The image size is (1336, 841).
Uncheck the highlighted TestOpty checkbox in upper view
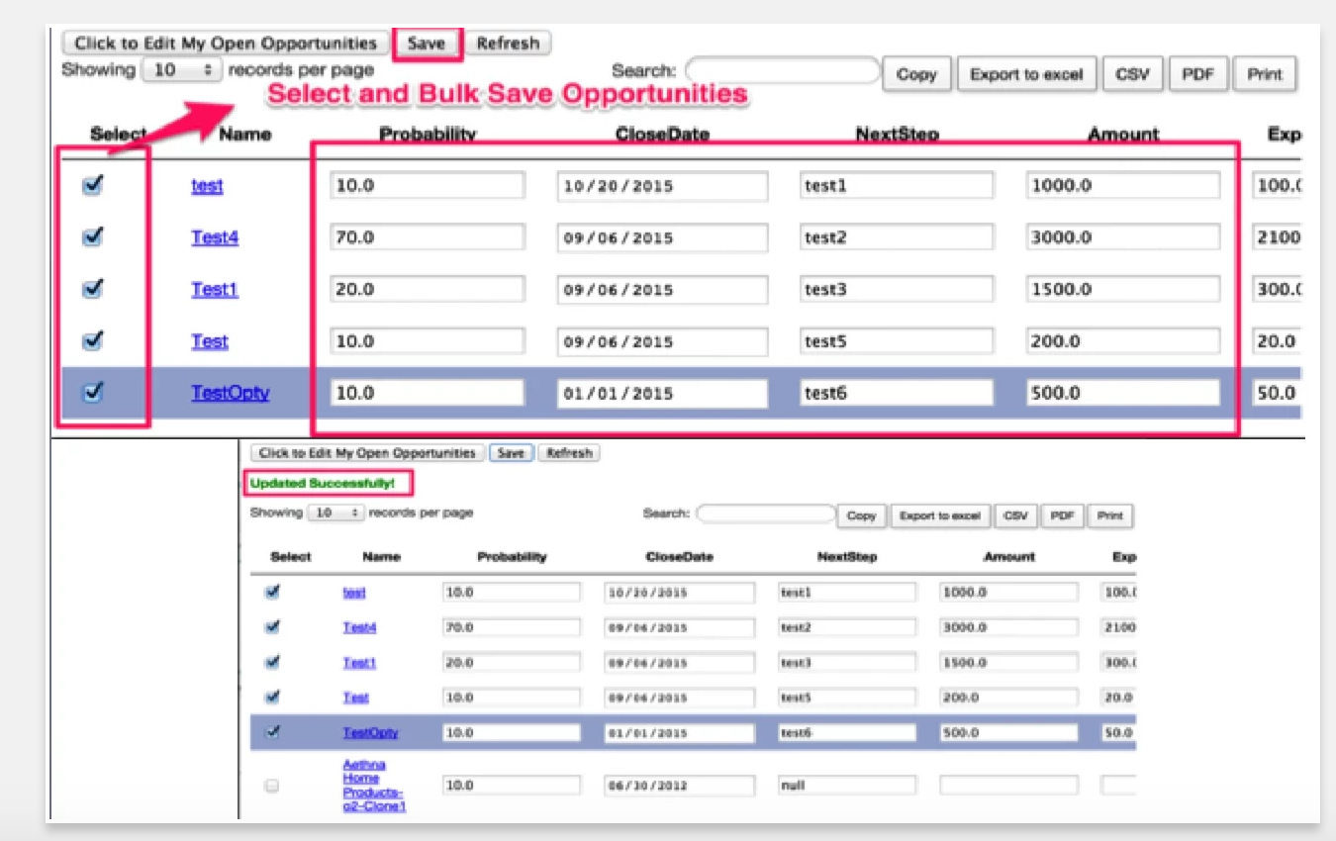tap(93, 392)
